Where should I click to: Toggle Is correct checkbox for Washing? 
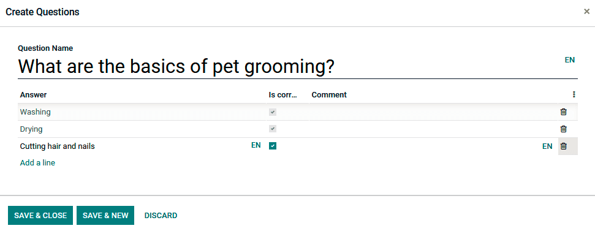[273, 112]
